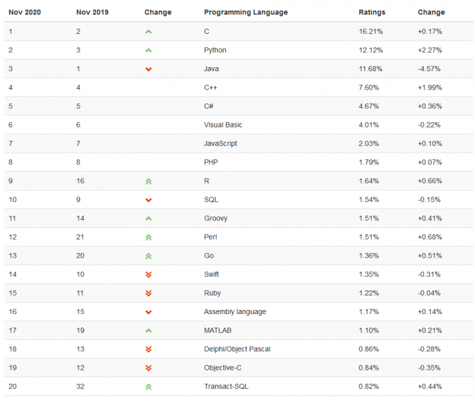This screenshot has height=407, width=475.
Task: Click the -4.57% change value for Java
Action: coord(430,69)
